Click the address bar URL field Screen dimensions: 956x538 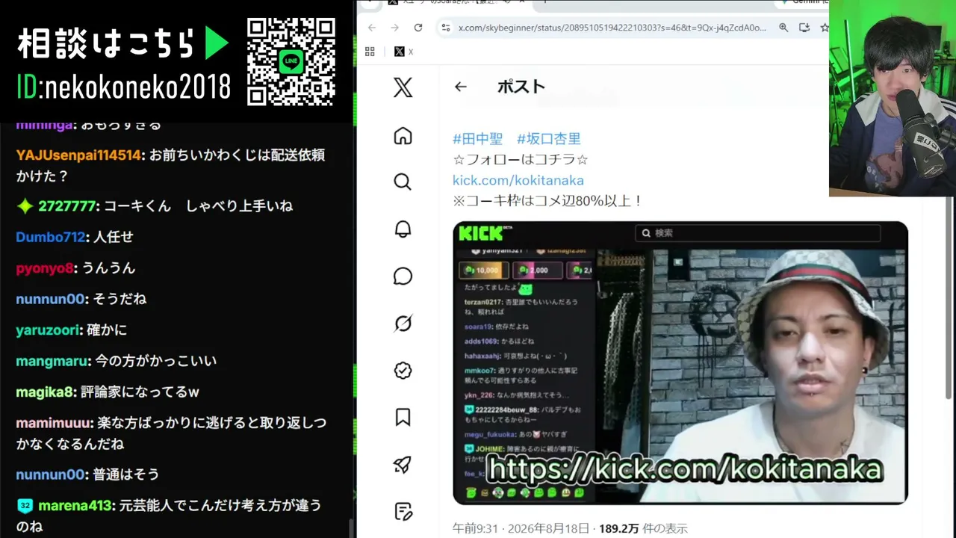coord(612,28)
